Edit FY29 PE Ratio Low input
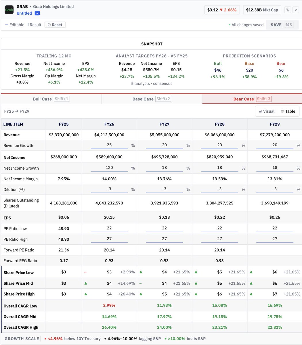This screenshot has width=302, height=345. coord(275,228)
